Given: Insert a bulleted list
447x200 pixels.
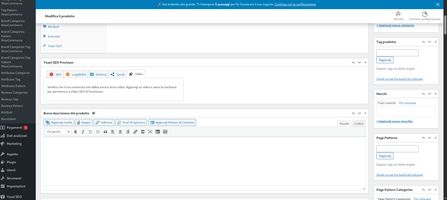Looking at the screenshot, I should click(x=90, y=131).
